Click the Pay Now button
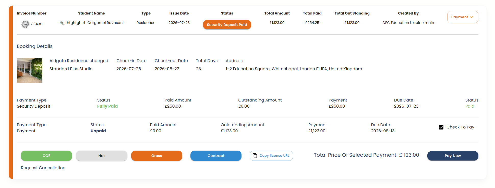This screenshot has width=495, height=188. coord(453,156)
